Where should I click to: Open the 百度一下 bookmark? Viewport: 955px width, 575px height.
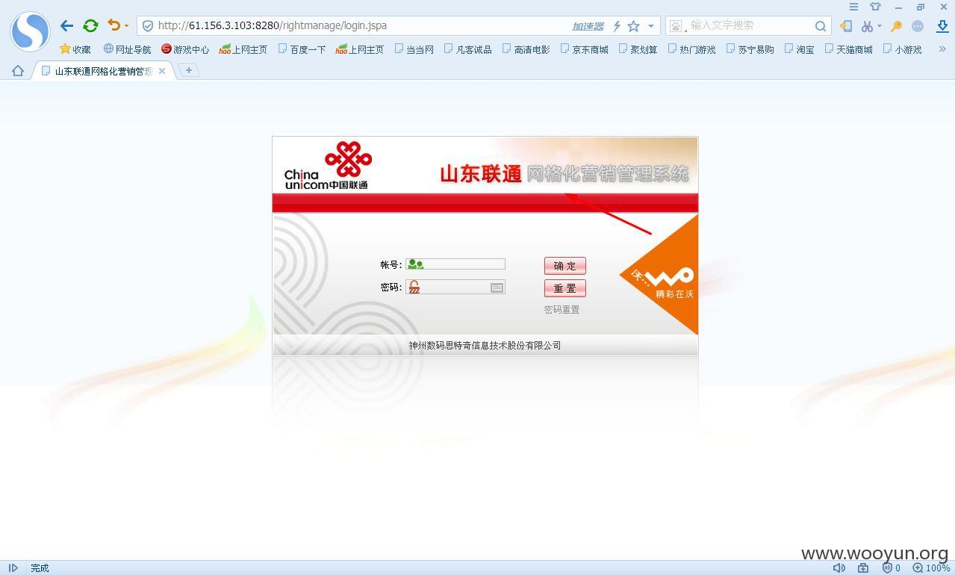click(302, 49)
